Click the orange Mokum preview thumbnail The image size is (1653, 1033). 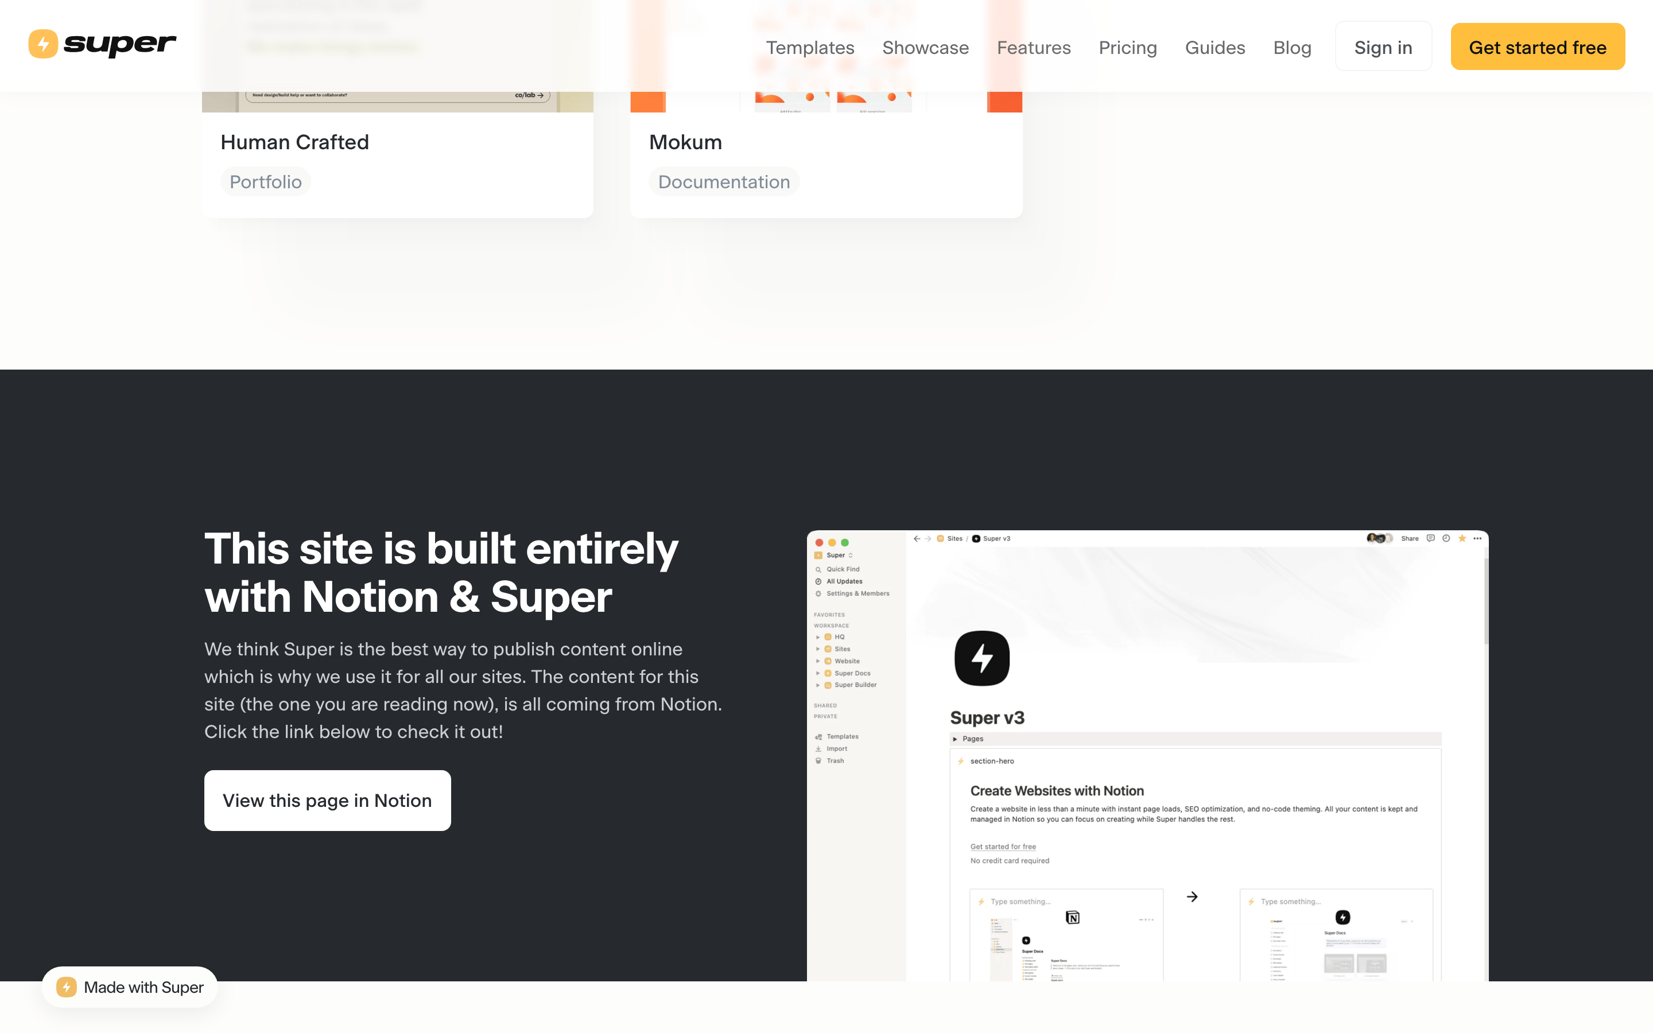coord(826,101)
